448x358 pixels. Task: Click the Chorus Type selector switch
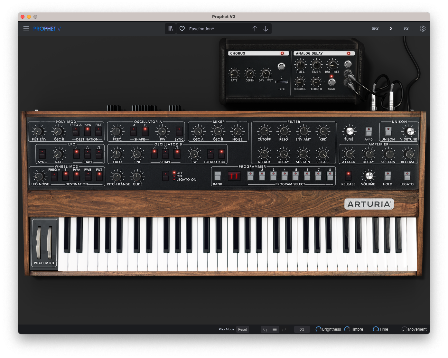(x=282, y=82)
